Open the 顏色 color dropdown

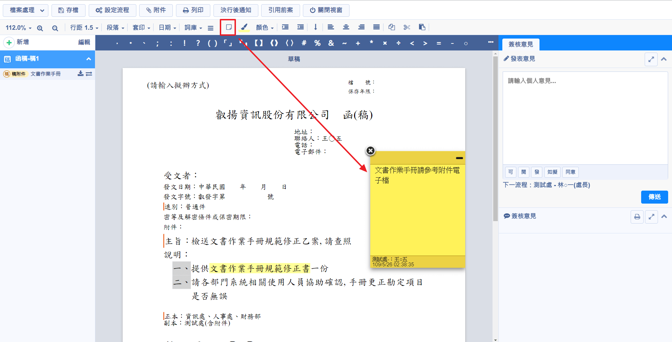[265, 28]
